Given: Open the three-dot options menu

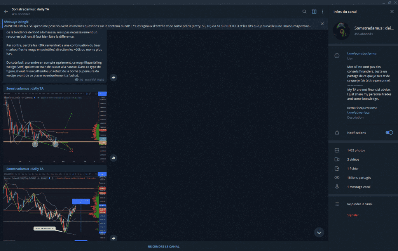Looking at the screenshot, I should coord(322,12).
